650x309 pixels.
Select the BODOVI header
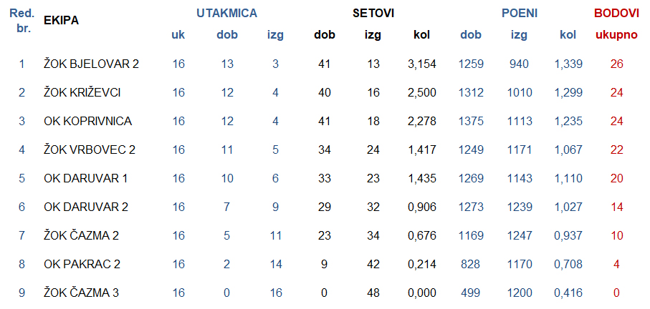point(616,14)
